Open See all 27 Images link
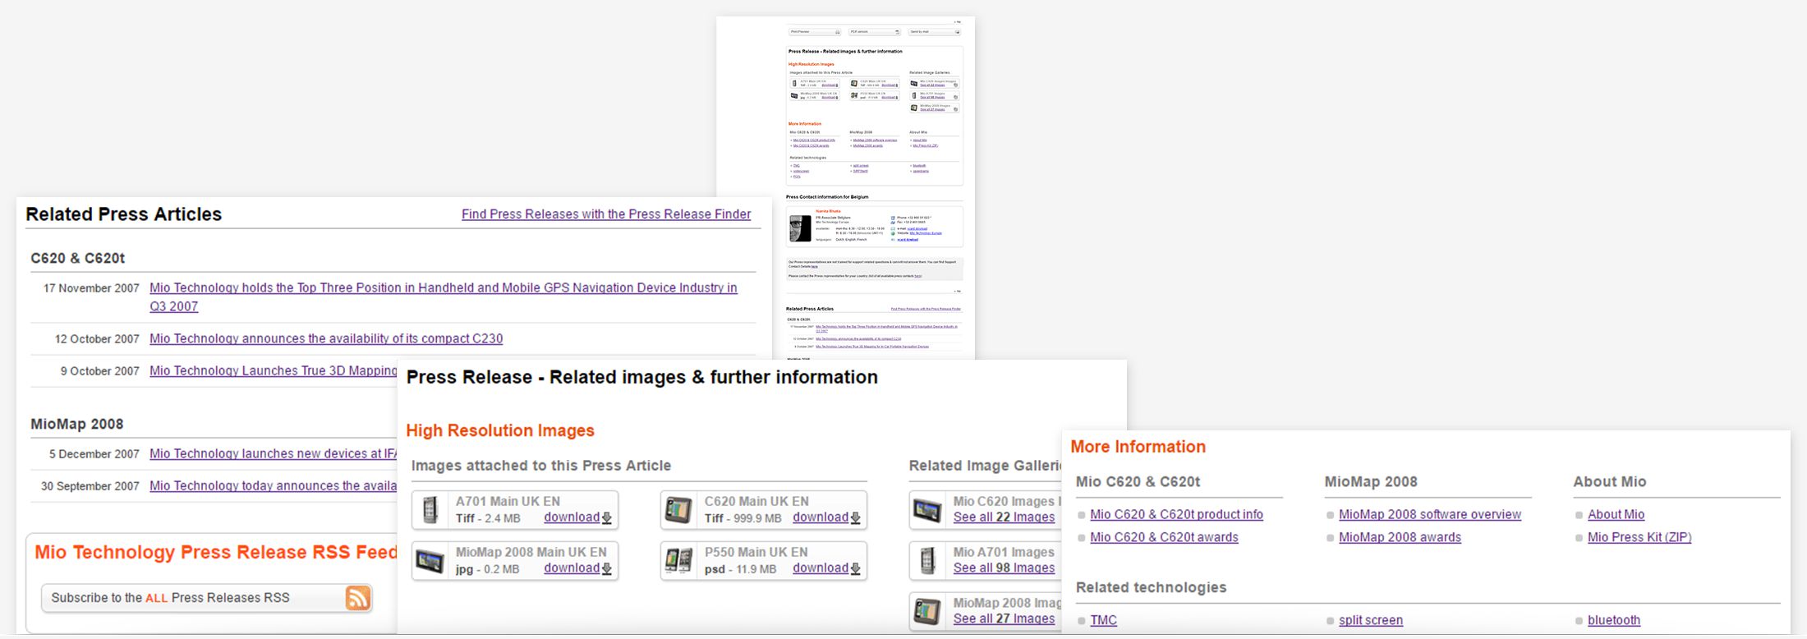The height and width of the screenshot is (639, 1807). point(1004,619)
